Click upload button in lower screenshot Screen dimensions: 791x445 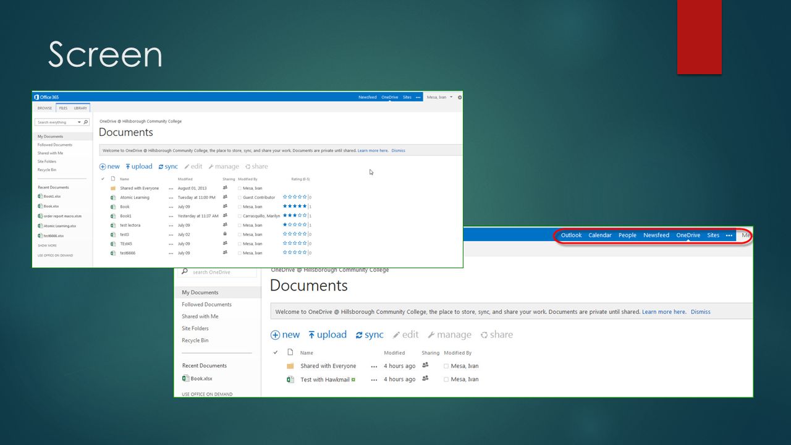pyautogui.click(x=328, y=335)
